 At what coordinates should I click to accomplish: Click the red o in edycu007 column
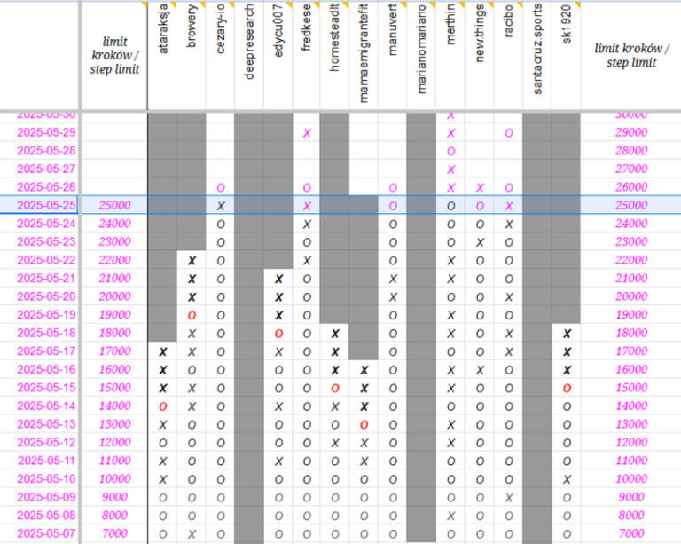click(278, 334)
